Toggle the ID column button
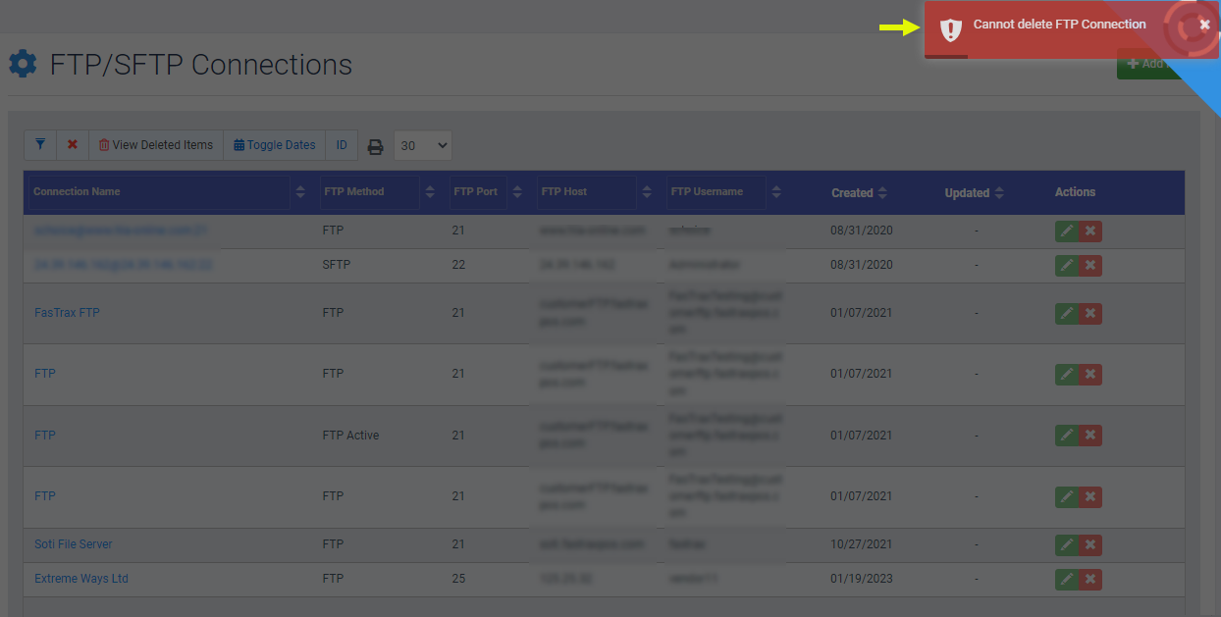This screenshot has height=617, width=1221. point(342,145)
